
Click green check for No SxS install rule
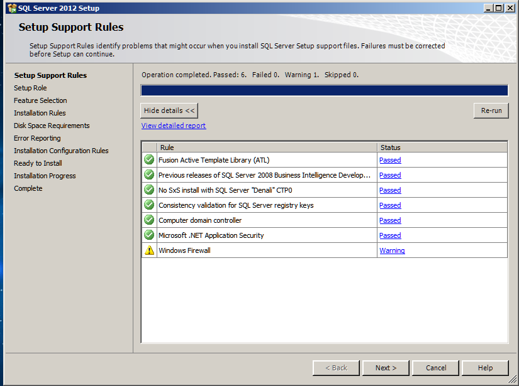(x=149, y=190)
